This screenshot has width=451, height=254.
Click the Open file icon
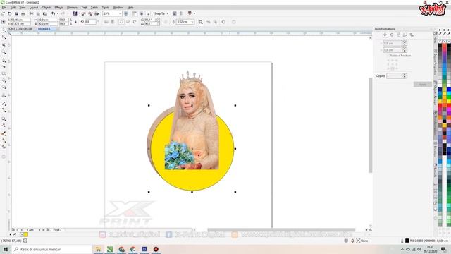click(9, 13)
